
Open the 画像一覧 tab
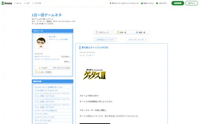coord(141,32)
